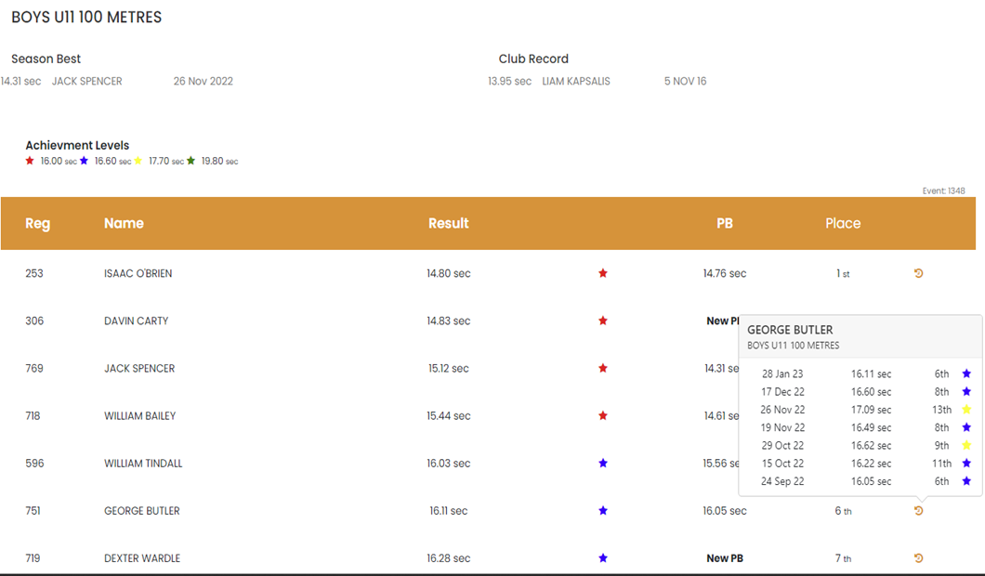Click Jack Spencer under Season Best
The image size is (985, 576).
[86, 82]
